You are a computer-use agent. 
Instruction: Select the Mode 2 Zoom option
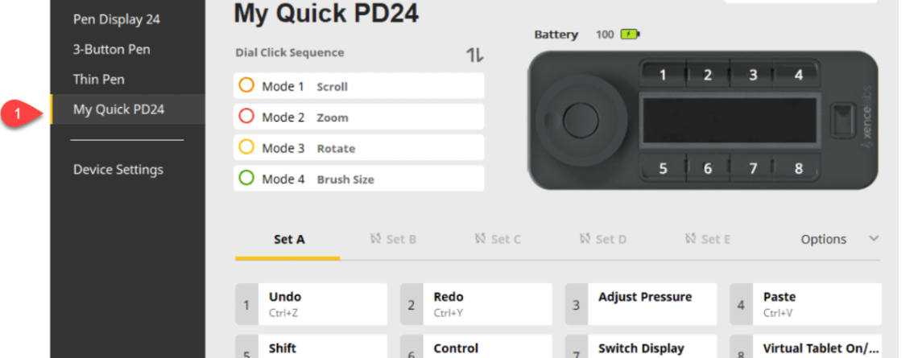358,117
